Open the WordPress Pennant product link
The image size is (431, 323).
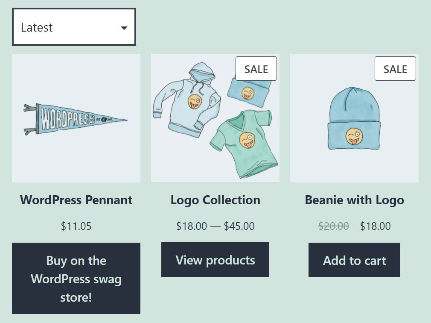76,200
